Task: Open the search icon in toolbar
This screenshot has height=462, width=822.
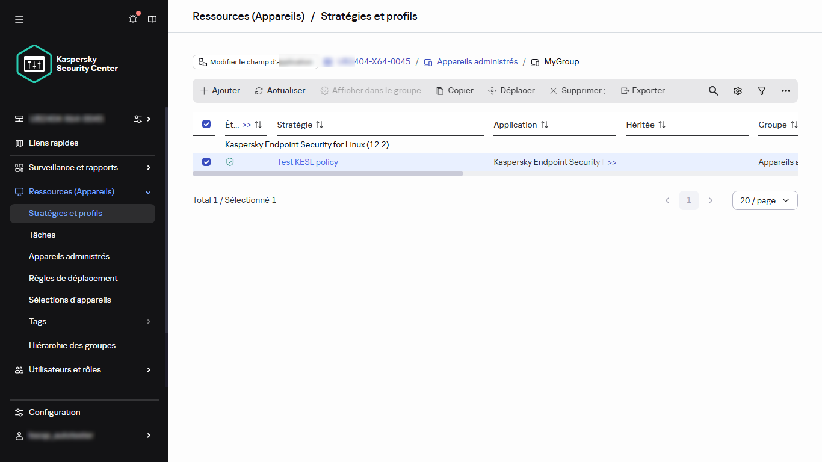Action: click(x=713, y=91)
